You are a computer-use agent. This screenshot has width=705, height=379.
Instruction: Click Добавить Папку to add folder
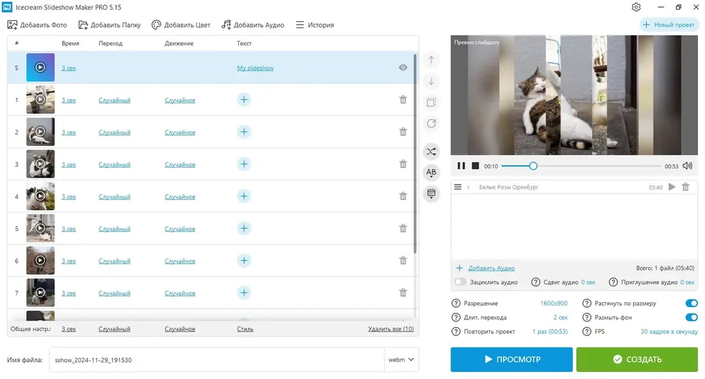109,25
